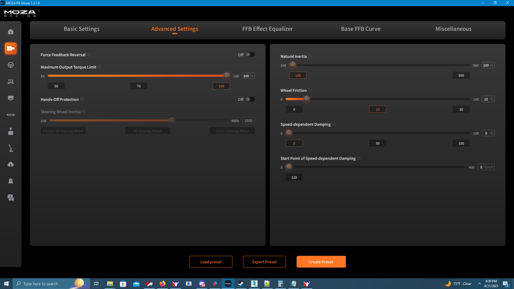Click the Wheel Friction percent input field

click(x=488, y=99)
